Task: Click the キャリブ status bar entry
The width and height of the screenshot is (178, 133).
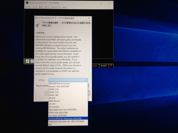Action: click(x=103, y=66)
